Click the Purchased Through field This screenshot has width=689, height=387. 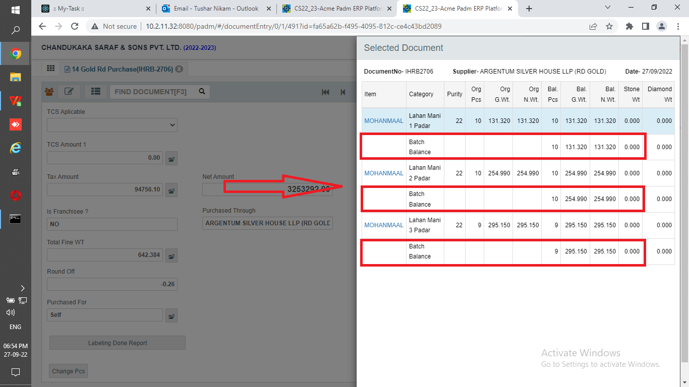[267, 223]
